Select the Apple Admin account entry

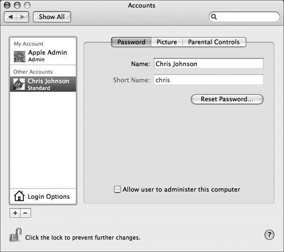click(x=43, y=55)
